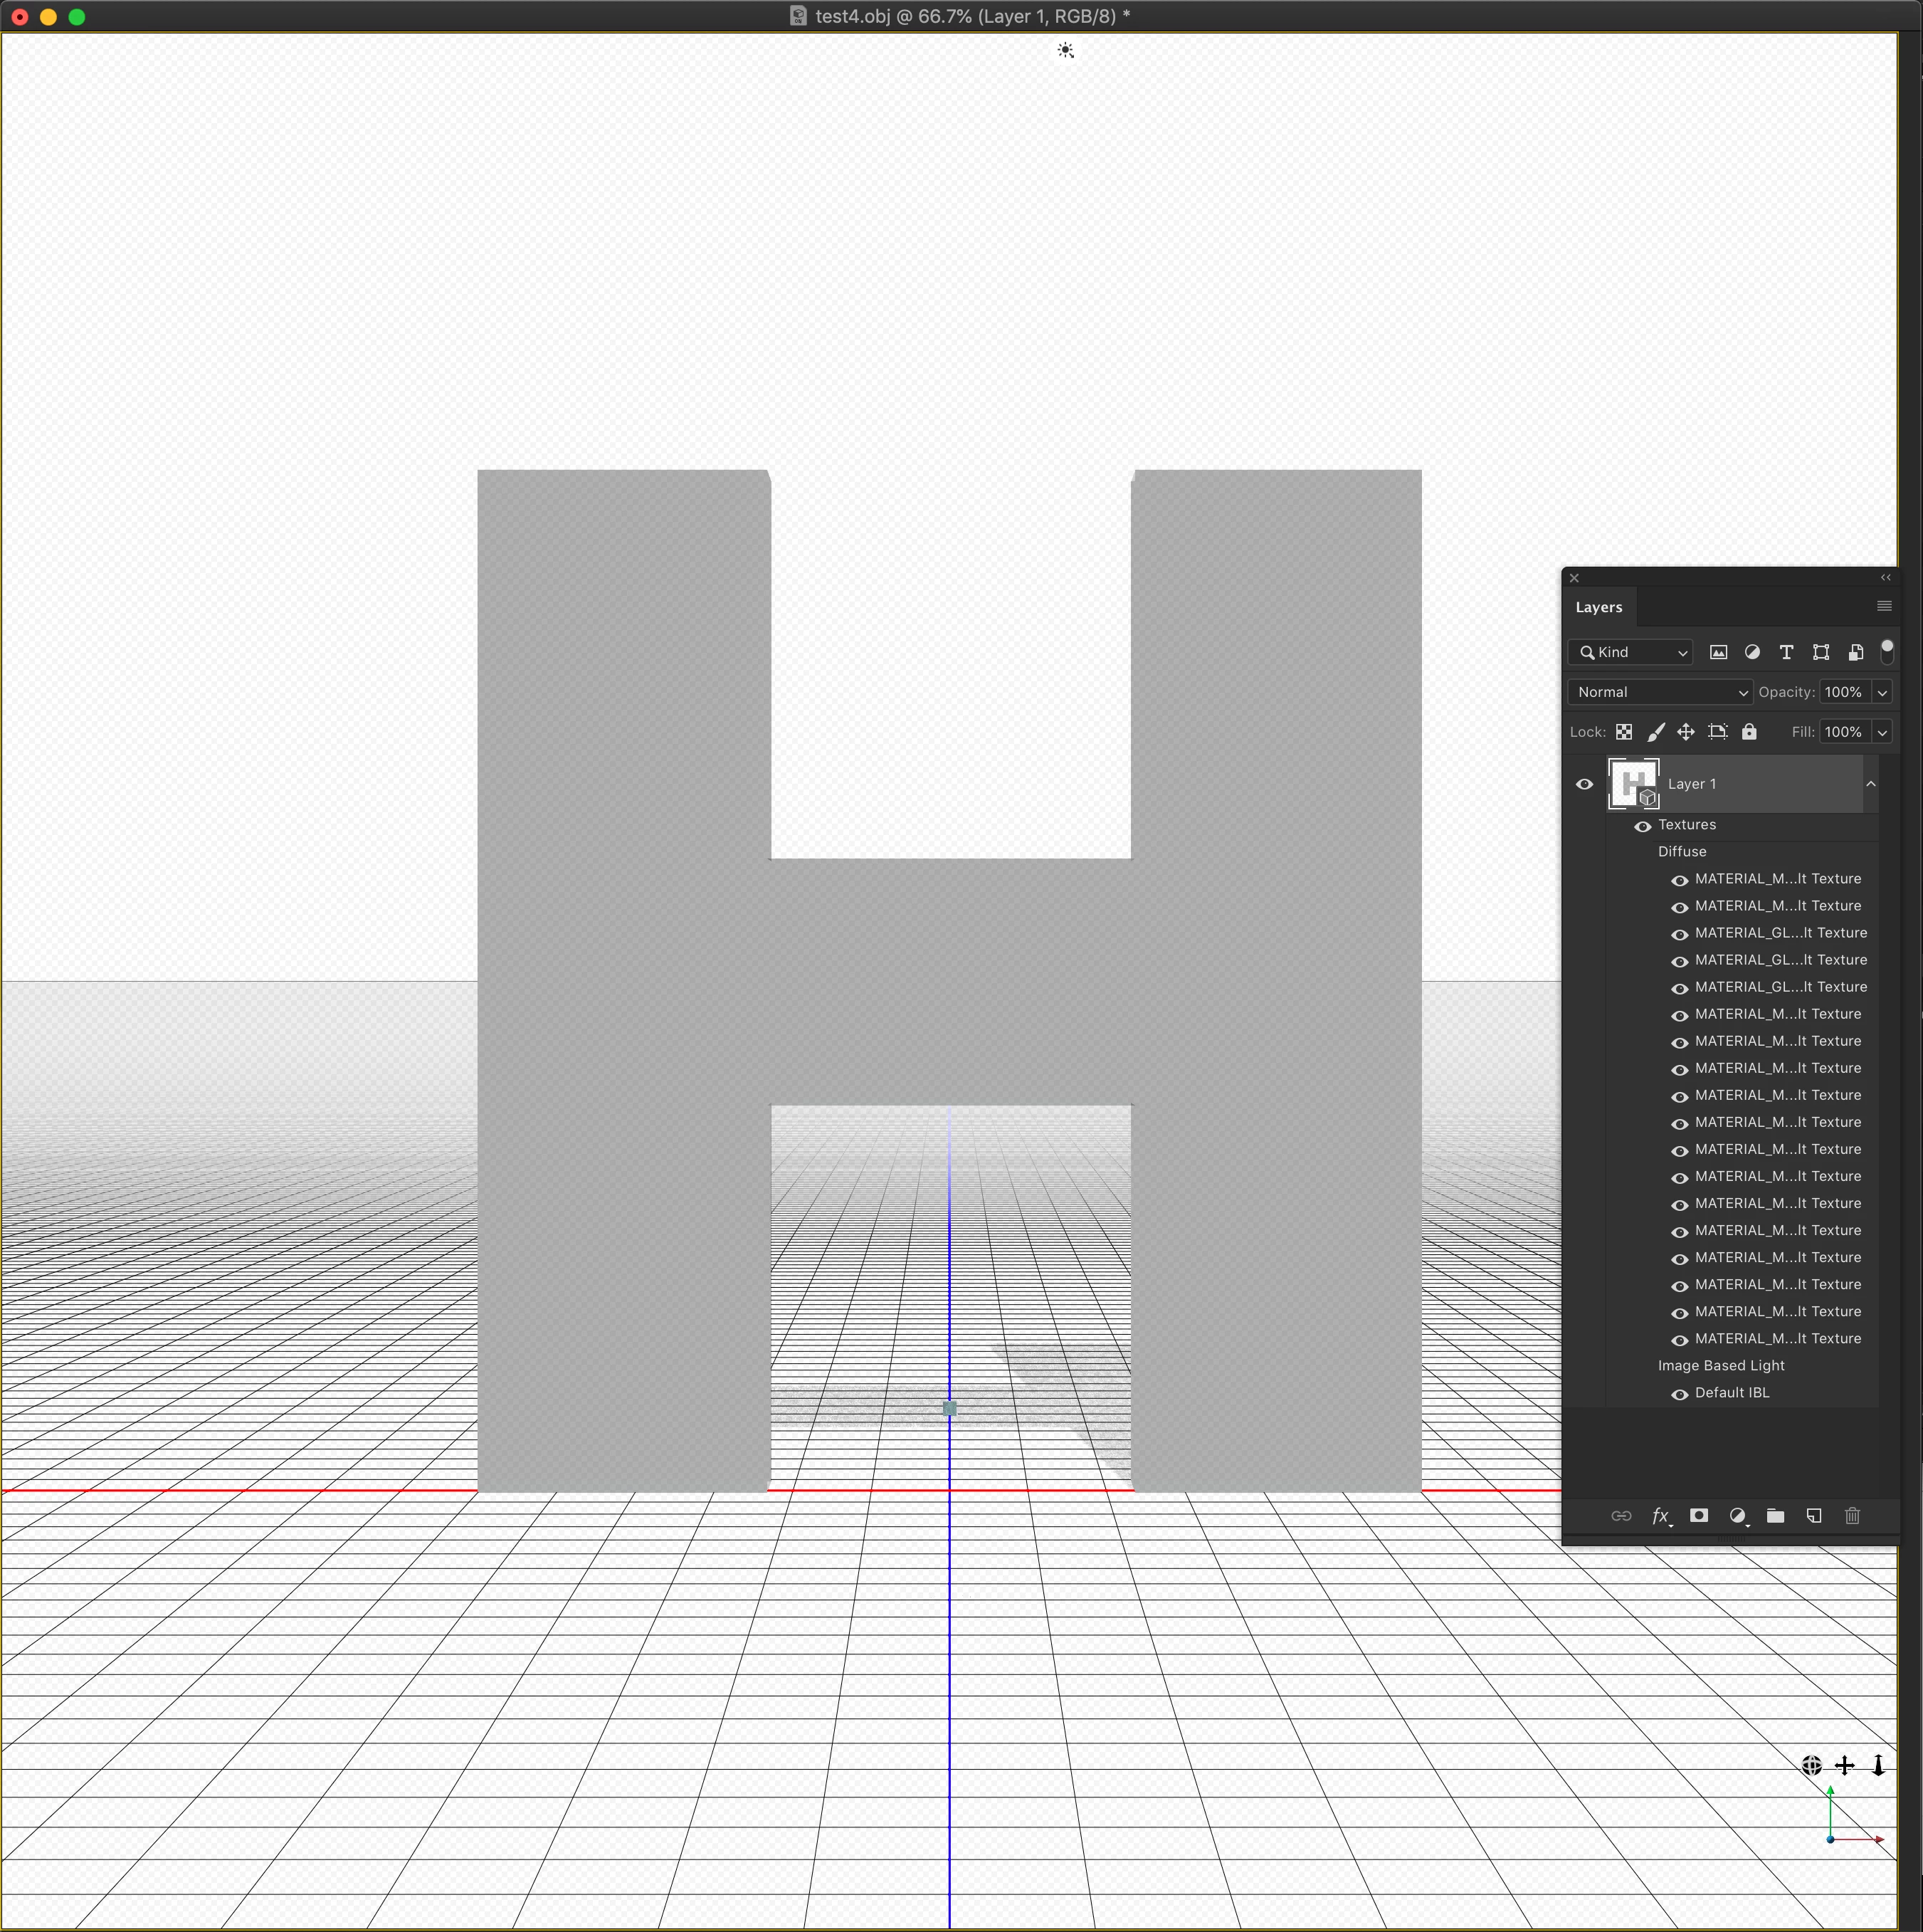Open the Layers panel flyout menu
The width and height of the screenshot is (1923, 1932).
[1884, 606]
